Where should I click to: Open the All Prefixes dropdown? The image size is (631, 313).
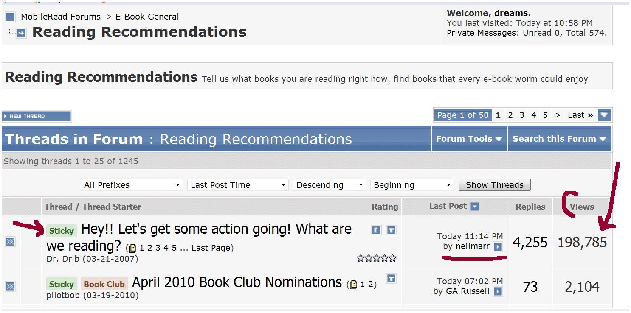pos(132,185)
